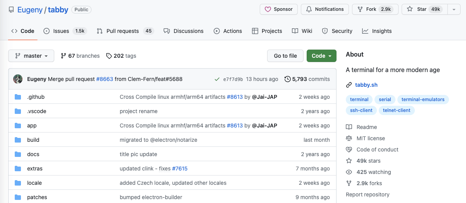The height and width of the screenshot is (203, 466).
Task: Open the Projects tab
Action: click(267, 31)
